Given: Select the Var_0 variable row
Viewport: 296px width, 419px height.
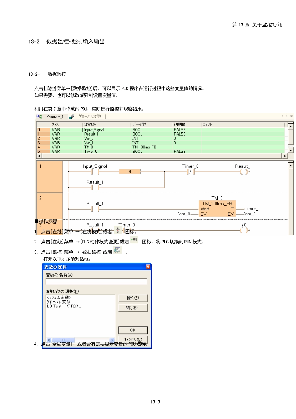Looking at the screenshot, I should [x=160, y=139].
